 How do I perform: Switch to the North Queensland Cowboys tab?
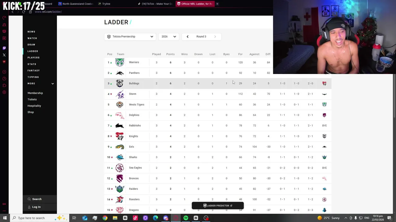pos(75,4)
